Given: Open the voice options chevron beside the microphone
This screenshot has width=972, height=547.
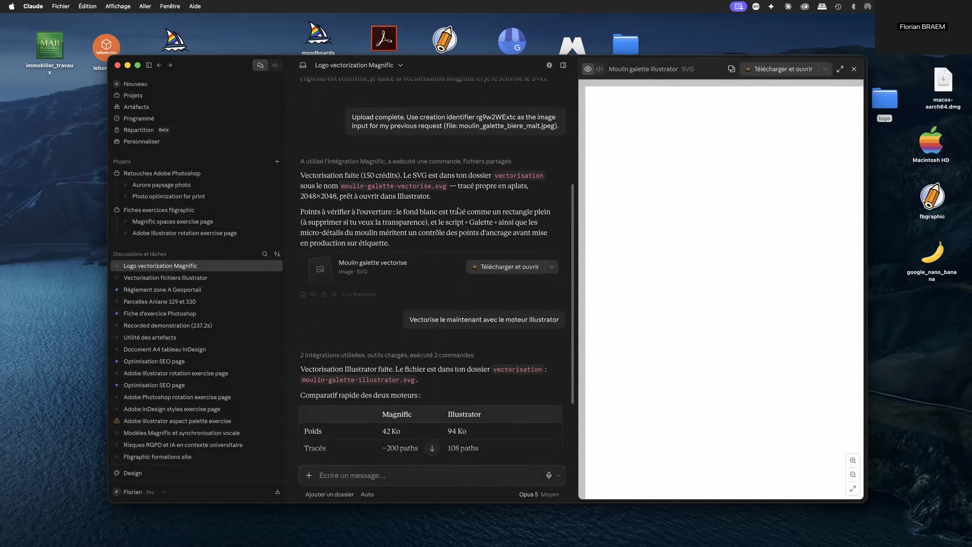Looking at the screenshot, I should pos(558,476).
